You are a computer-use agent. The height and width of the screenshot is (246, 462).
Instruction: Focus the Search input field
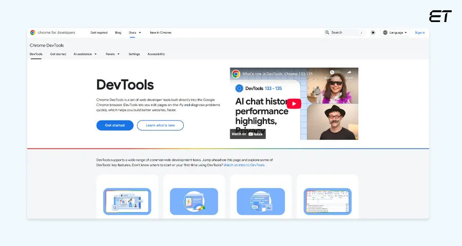pos(344,32)
